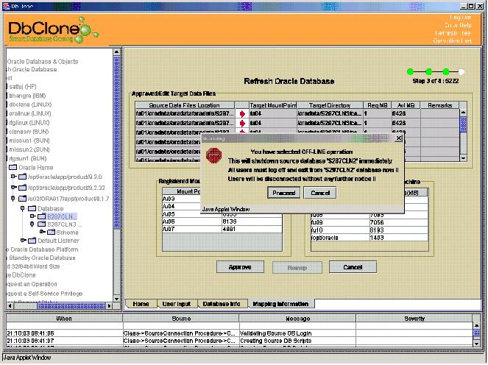This screenshot has width=488, height=365.
Task: Select the dbclone (LINUX) server row
Action: tap(30, 104)
